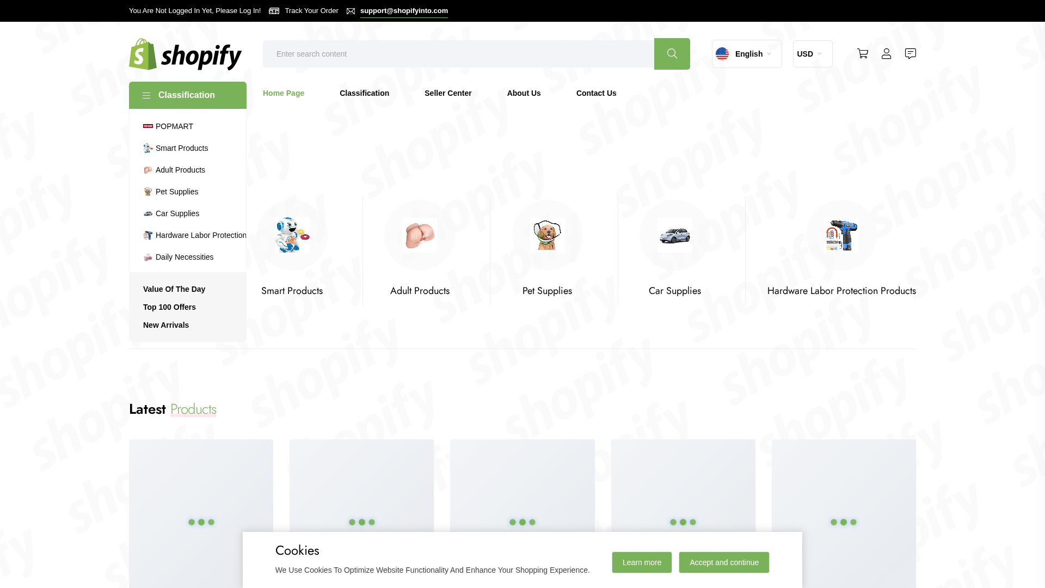Open the shopping cart icon
Image resolution: width=1045 pixels, height=588 pixels.
(863, 53)
